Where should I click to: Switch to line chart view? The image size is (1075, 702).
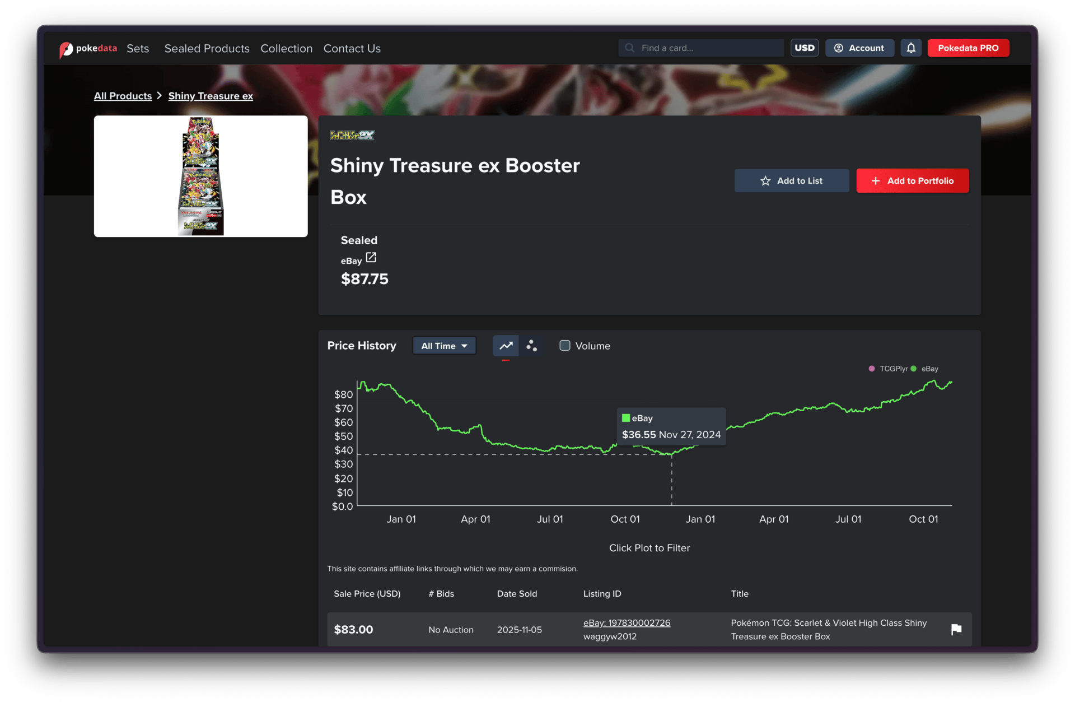tap(506, 346)
